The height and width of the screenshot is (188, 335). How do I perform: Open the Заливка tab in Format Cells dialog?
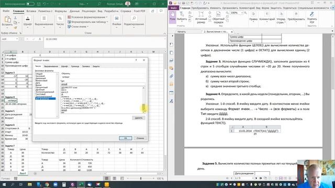click(x=86, y=66)
